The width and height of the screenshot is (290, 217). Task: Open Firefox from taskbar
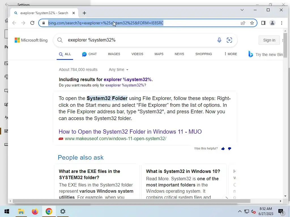pyautogui.click(x=35, y=211)
